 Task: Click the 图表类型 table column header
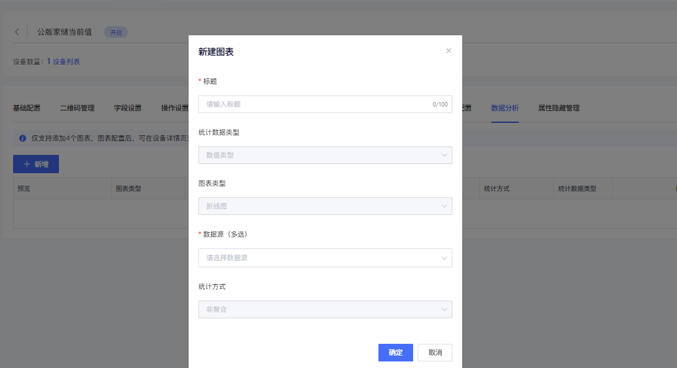[x=128, y=189]
